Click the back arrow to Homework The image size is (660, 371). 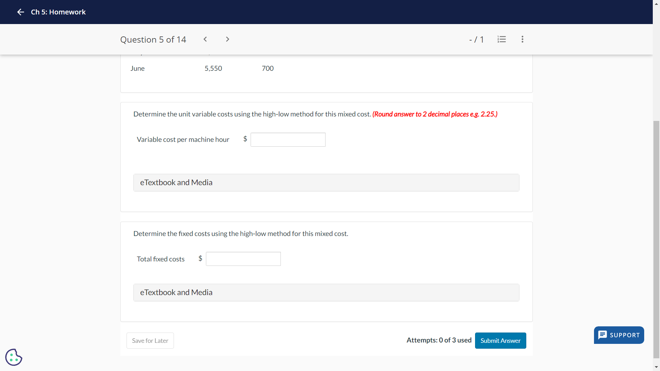(21, 12)
